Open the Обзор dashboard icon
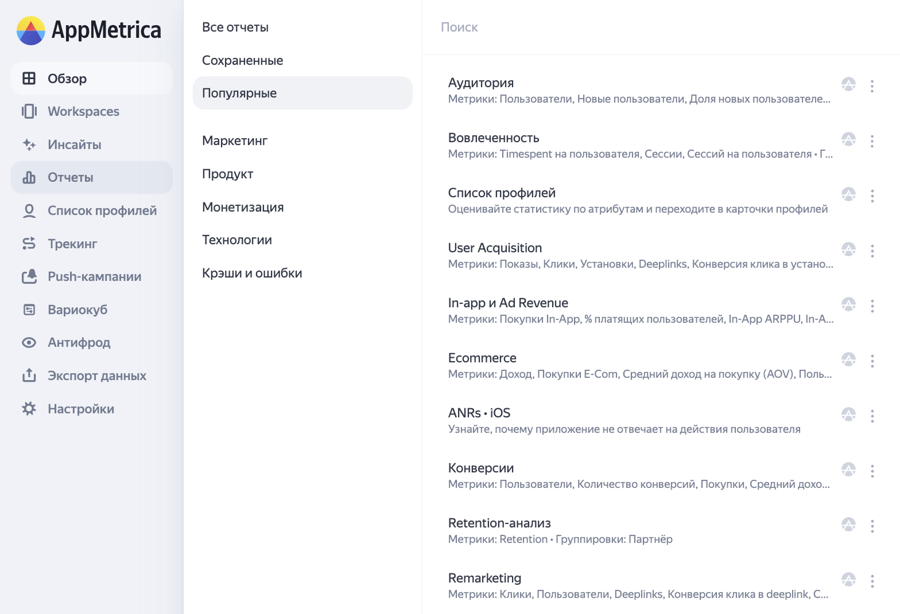 point(29,79)
